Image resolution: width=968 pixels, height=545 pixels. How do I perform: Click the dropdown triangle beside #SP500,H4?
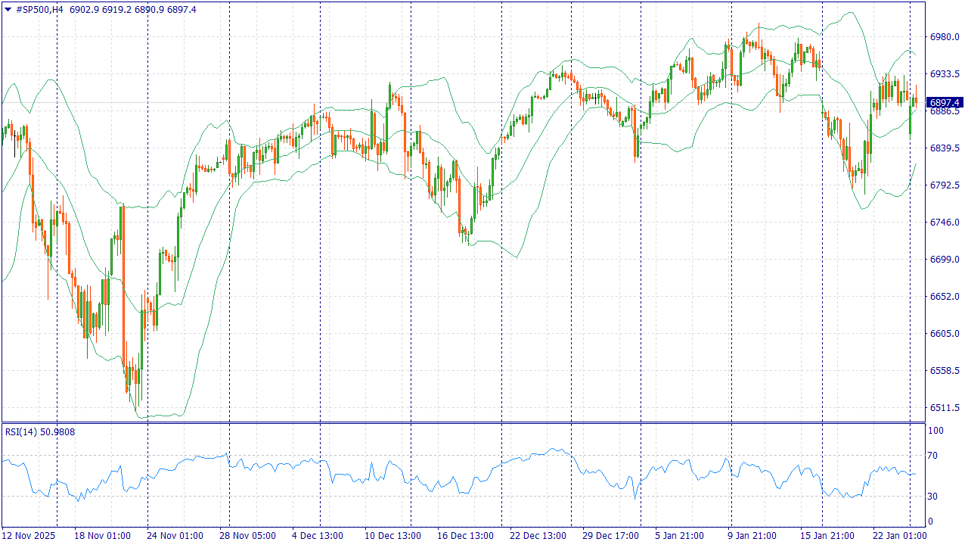coord(8,9)
